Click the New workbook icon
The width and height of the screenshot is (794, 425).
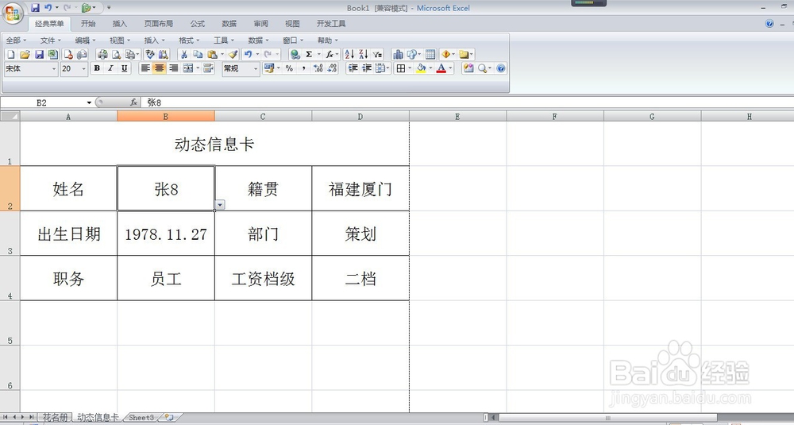[x=10, y=54]
